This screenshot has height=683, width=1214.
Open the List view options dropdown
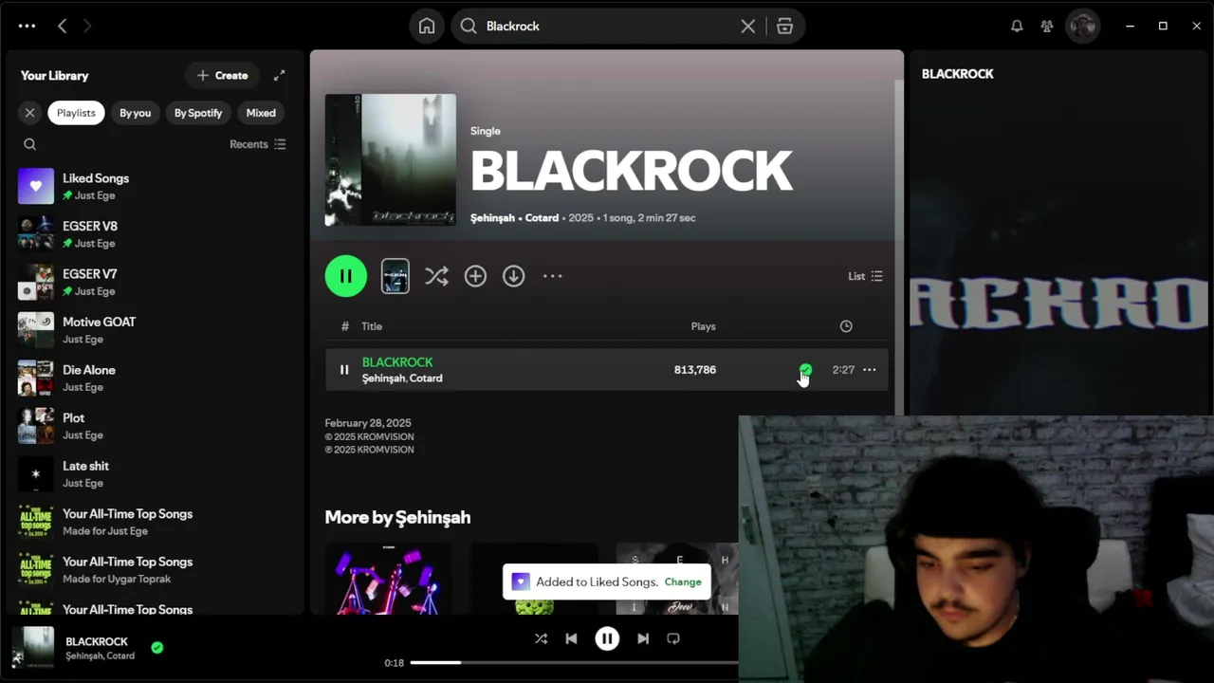click(865, 276)
